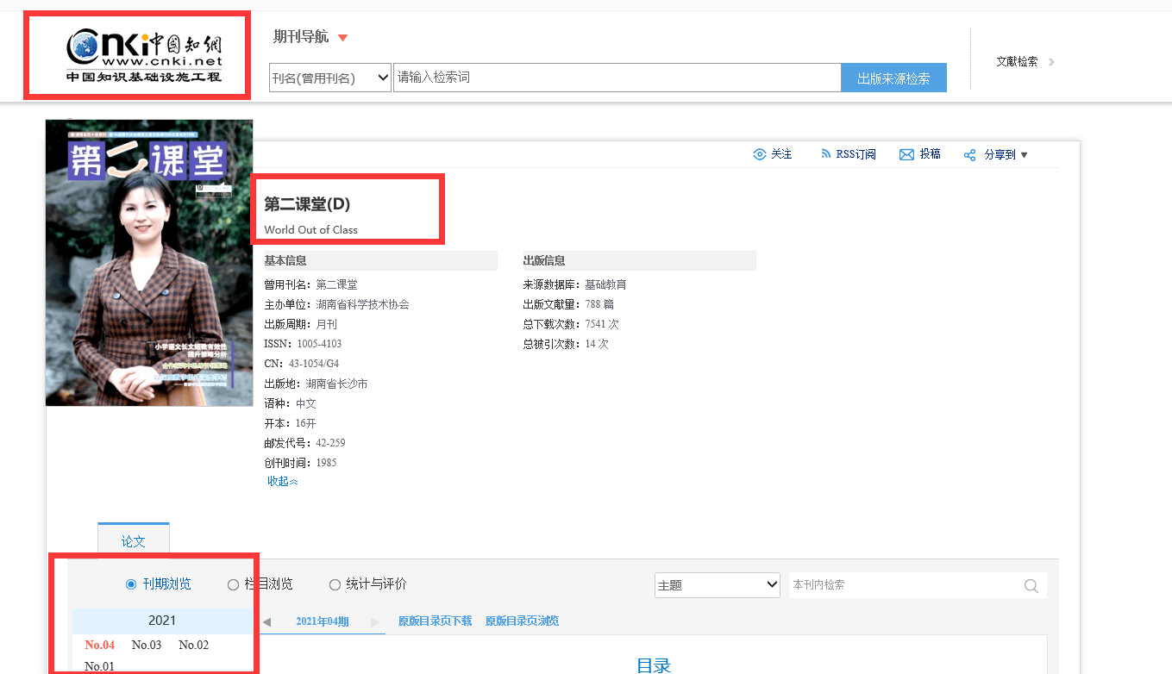Open the 期刊导航 dropdown arrow
Image resolution: width=1172 pixels, height=674 pixels.
[x=342, y=37]
